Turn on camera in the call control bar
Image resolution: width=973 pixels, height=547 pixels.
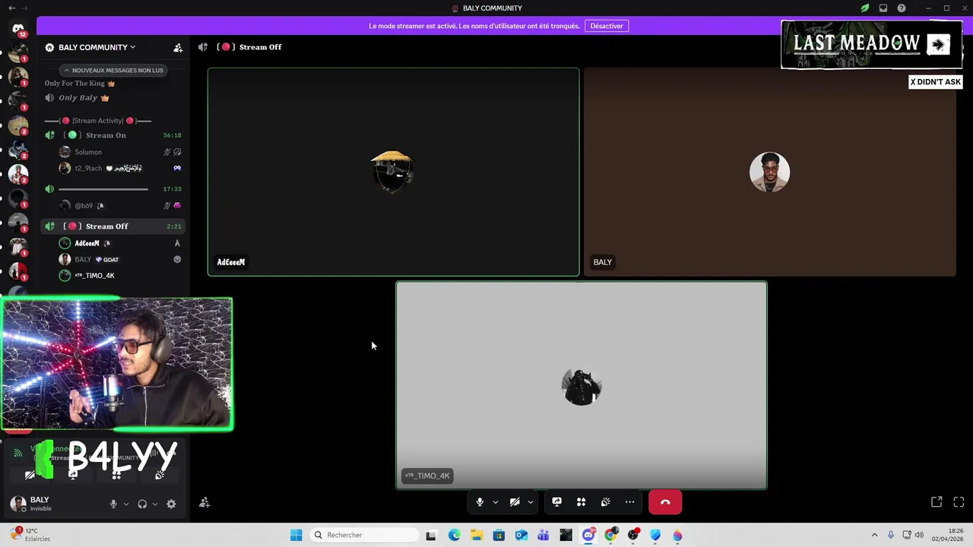[x=515, y=502]
